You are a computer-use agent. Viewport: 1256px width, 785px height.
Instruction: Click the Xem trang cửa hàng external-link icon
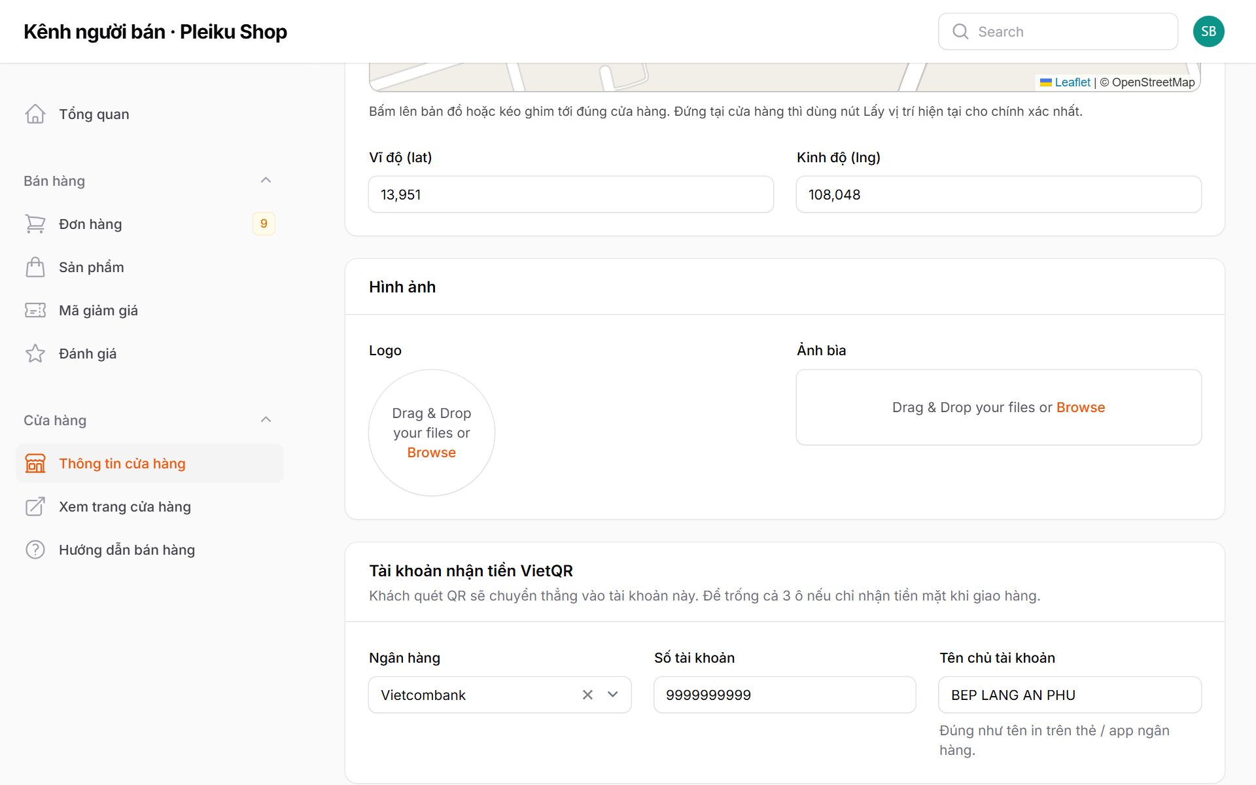click(x=35, y=506)
